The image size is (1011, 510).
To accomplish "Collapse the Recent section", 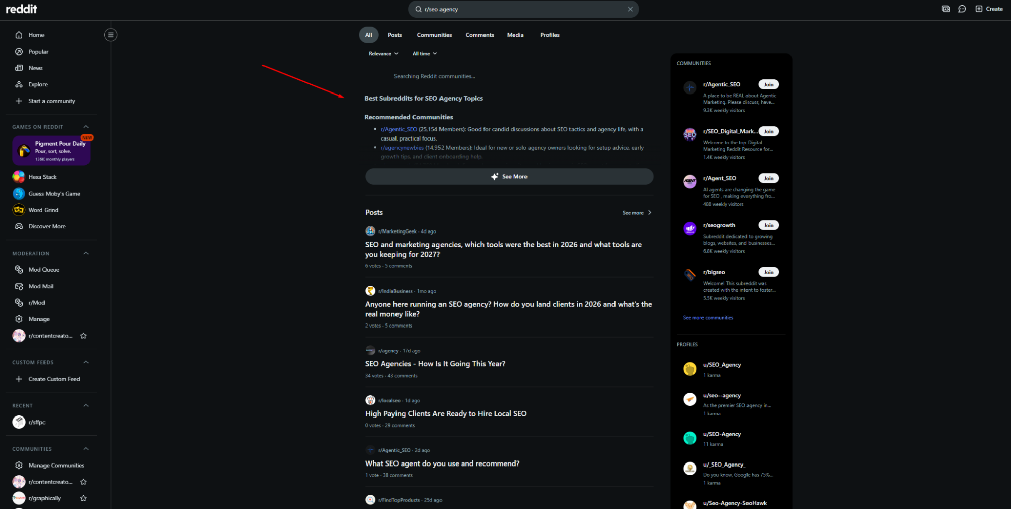I will click(86, 405).
